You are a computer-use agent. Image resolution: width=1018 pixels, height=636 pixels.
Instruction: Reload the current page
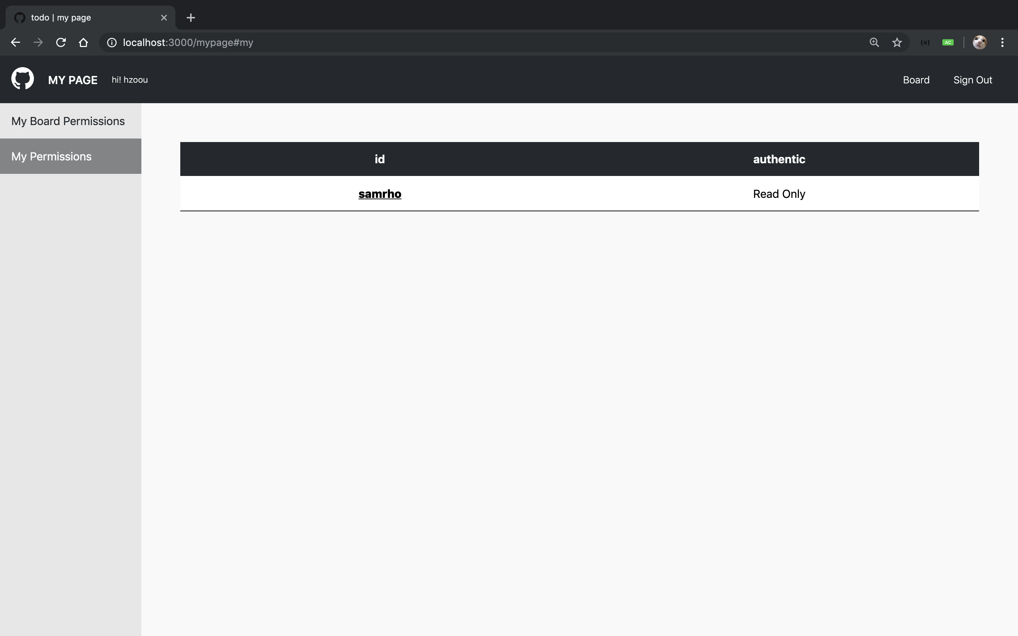61,42
